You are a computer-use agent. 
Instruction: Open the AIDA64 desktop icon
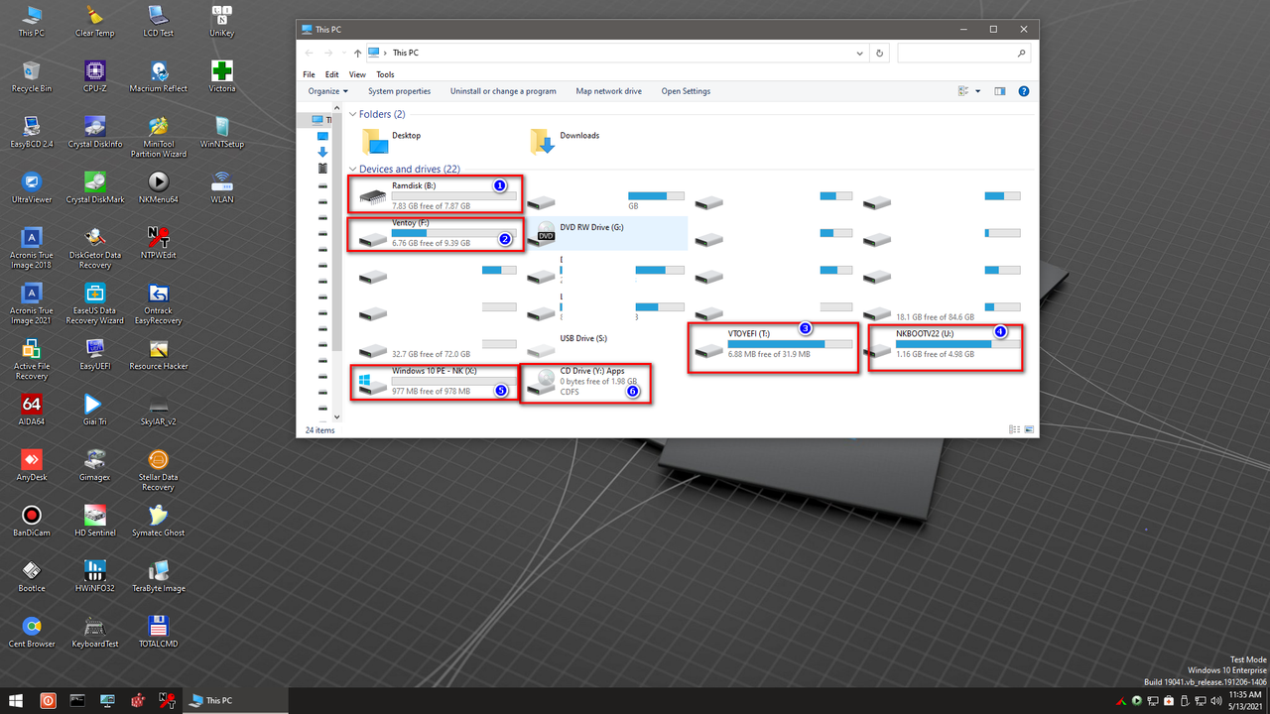click(32, 411)
